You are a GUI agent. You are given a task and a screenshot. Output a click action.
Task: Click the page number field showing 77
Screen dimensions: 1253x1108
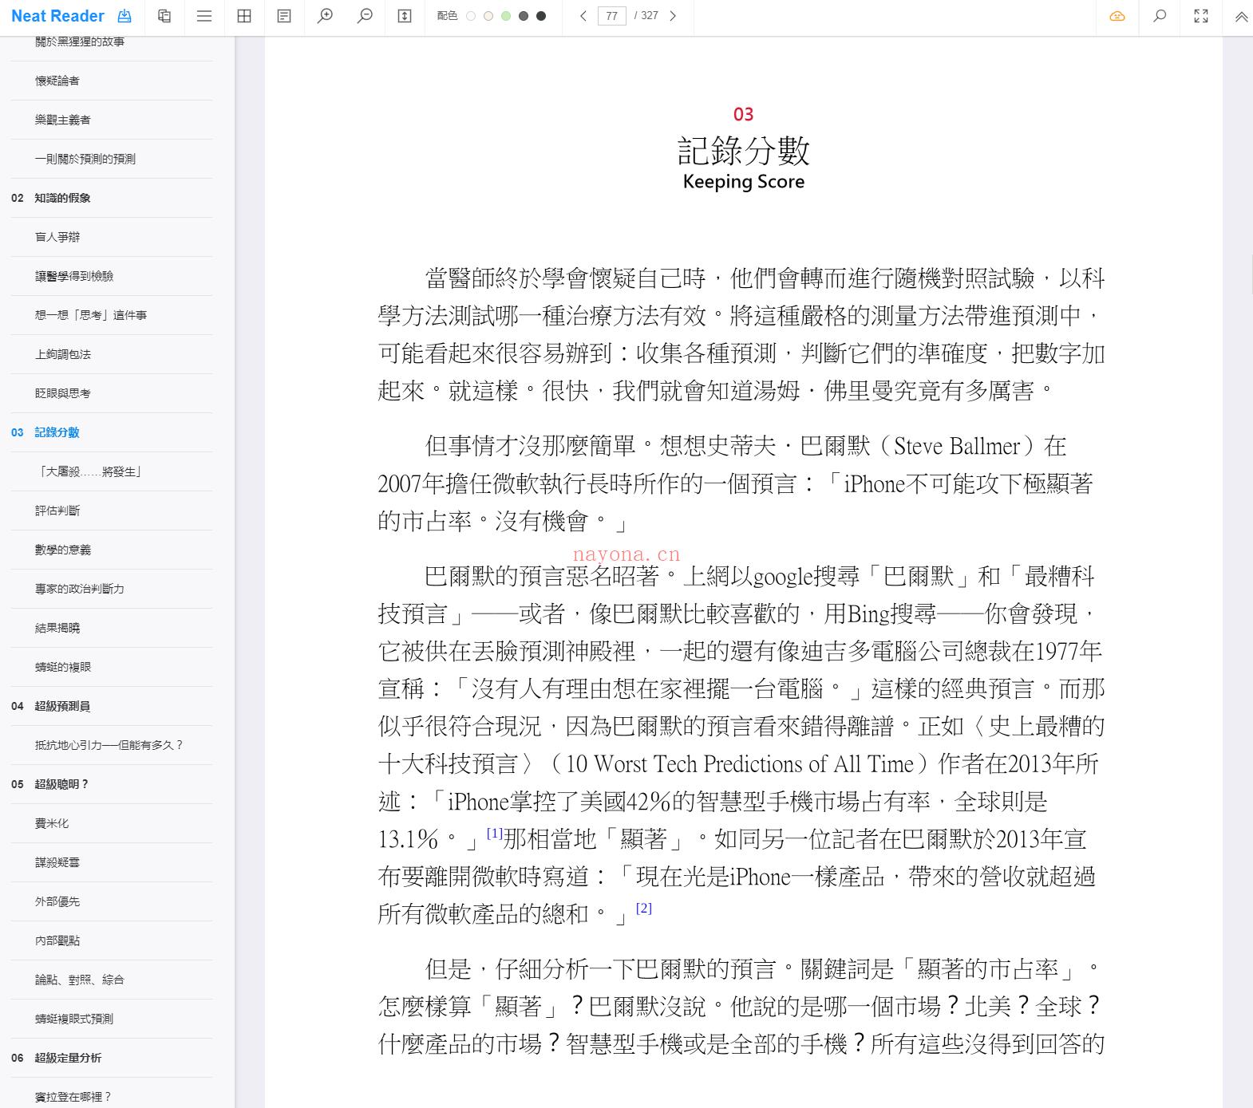tap(612, 16)
